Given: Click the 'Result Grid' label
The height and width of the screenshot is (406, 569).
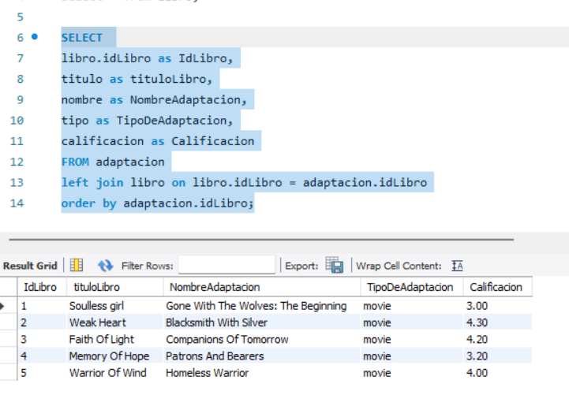Looking at the screenshot, I should 31,266.
